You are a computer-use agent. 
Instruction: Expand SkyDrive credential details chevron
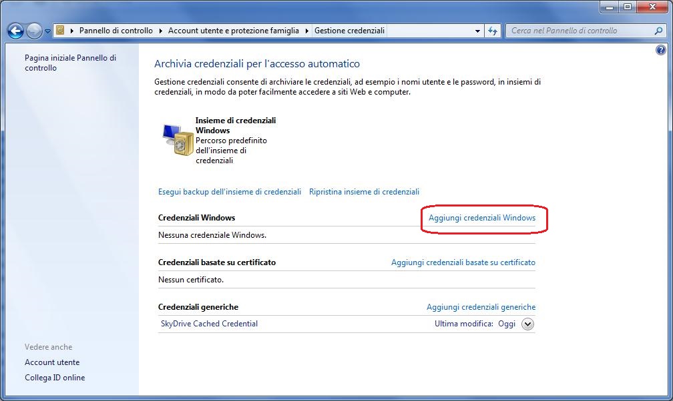click(527, 324)
